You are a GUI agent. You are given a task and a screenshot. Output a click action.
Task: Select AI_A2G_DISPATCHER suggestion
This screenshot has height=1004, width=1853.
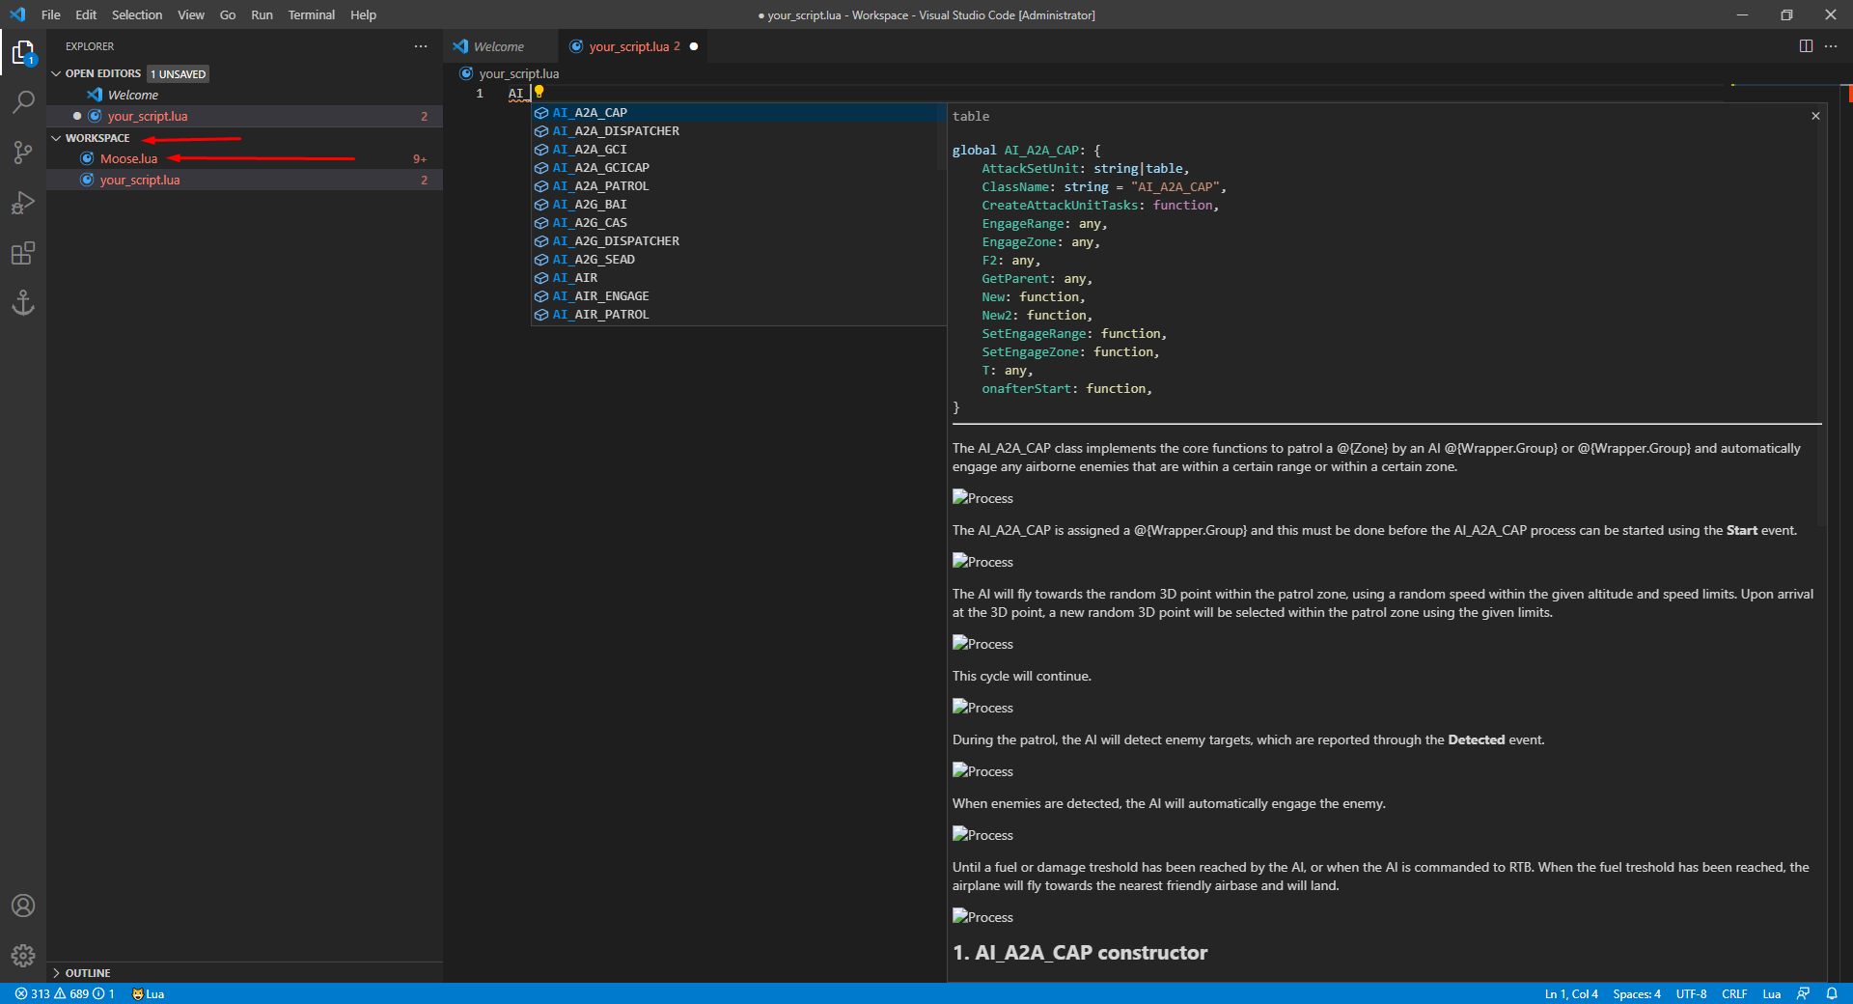(x=738, y=241)
